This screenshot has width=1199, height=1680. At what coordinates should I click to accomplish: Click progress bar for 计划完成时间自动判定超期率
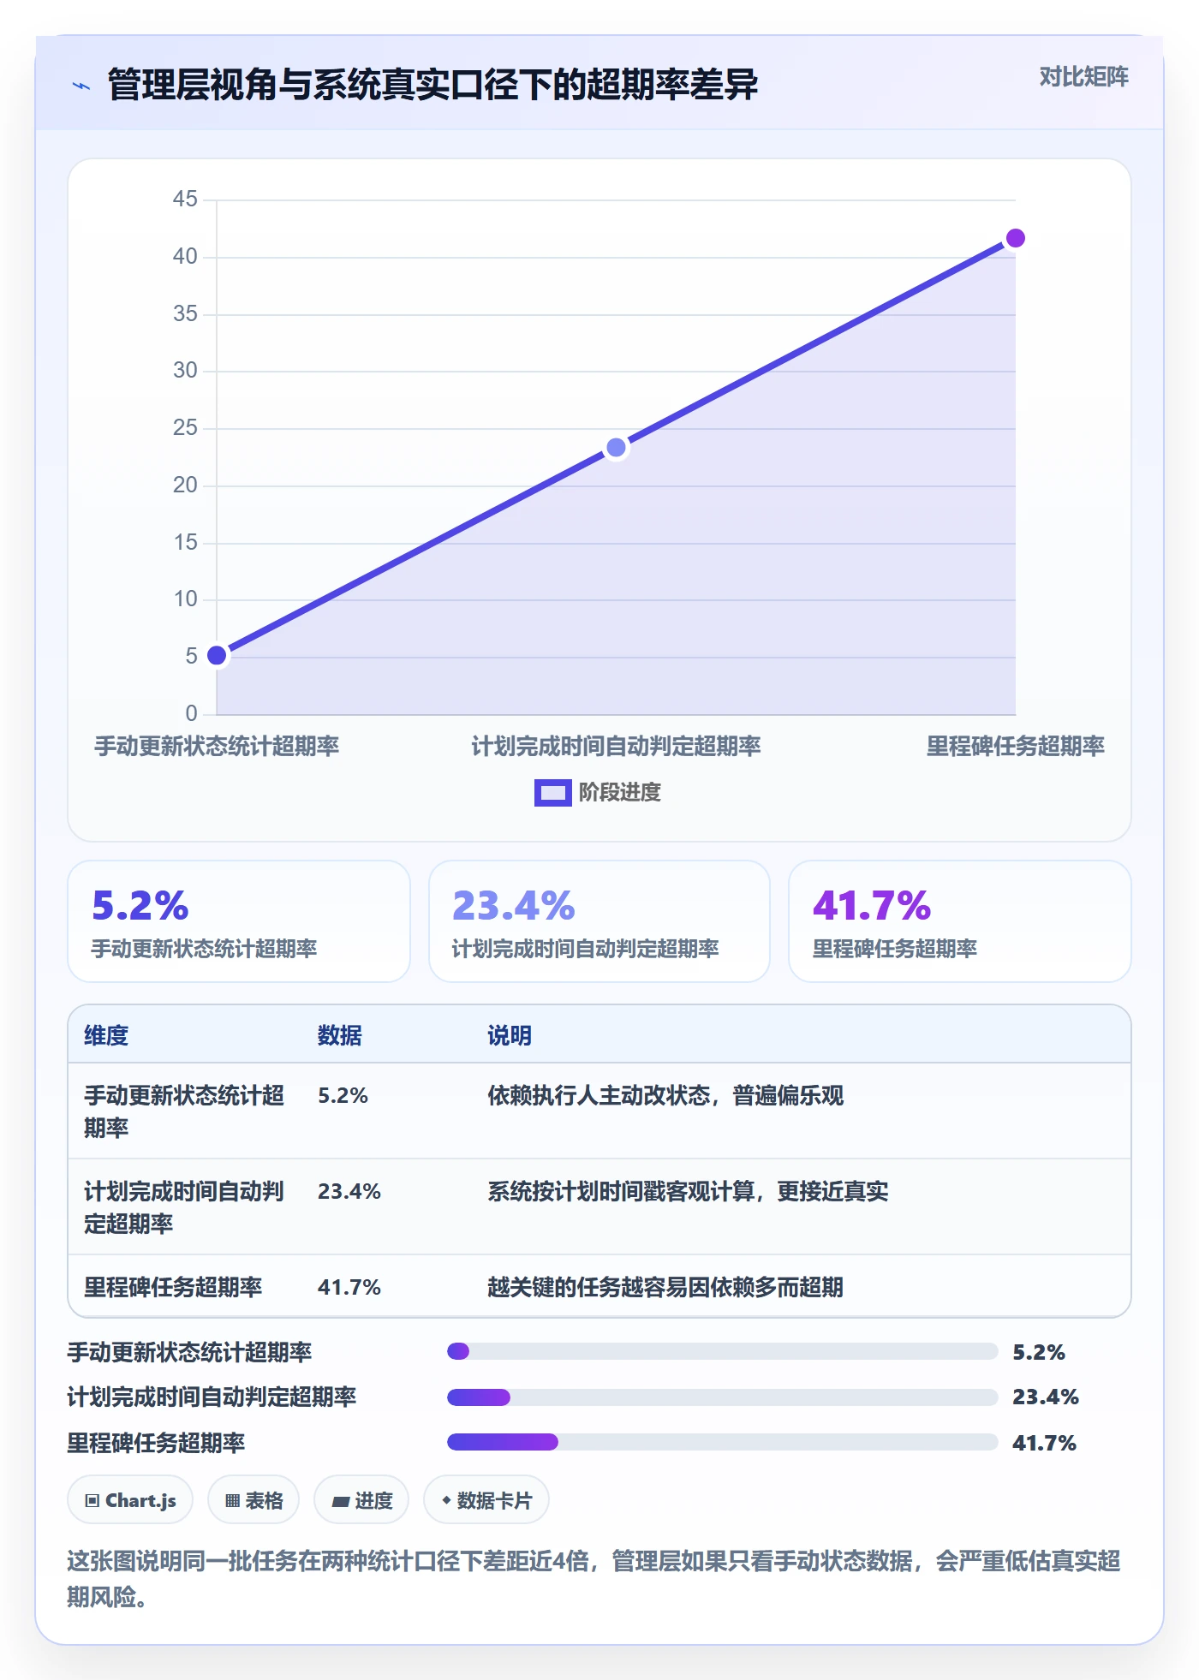pyautogui.click(x=722, y=1397)
